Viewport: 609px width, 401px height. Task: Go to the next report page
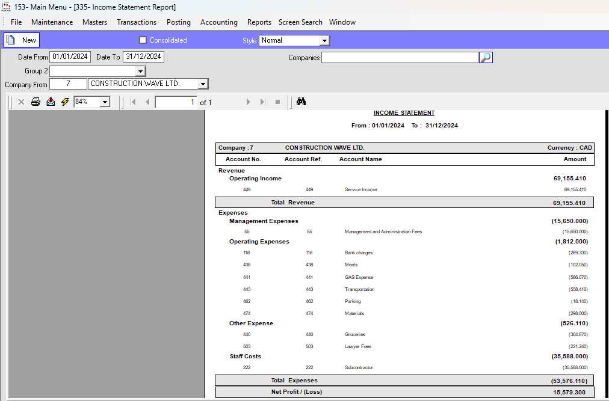coord(248,102)
